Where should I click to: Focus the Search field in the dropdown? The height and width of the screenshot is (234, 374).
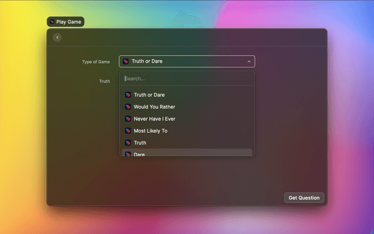187,78
